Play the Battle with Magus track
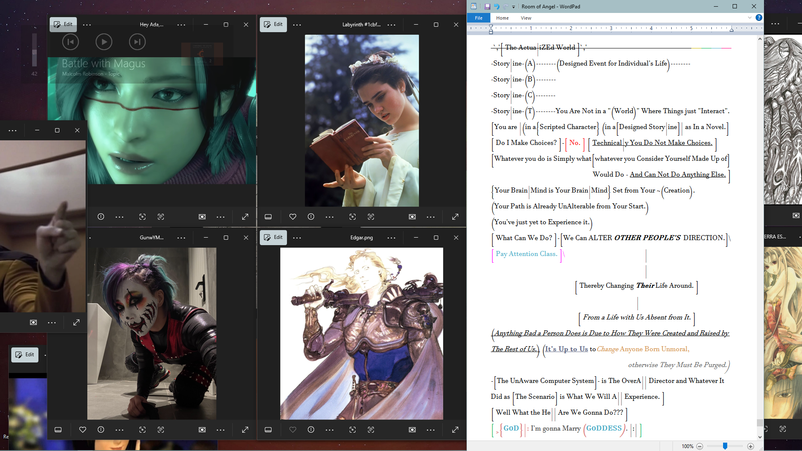Viewport: 802px width, 451px height. [104, 42]
